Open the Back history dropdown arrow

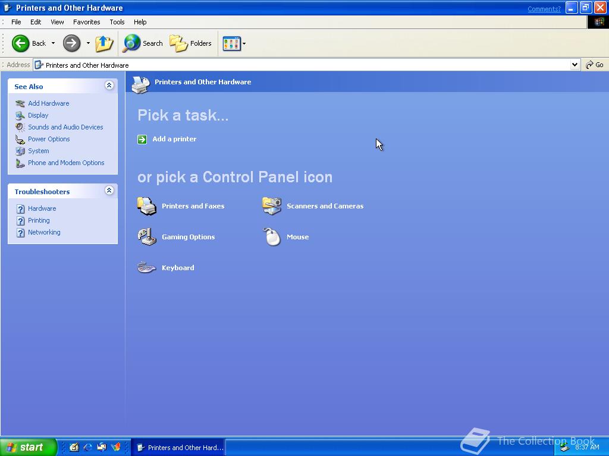tap(53, 43)
